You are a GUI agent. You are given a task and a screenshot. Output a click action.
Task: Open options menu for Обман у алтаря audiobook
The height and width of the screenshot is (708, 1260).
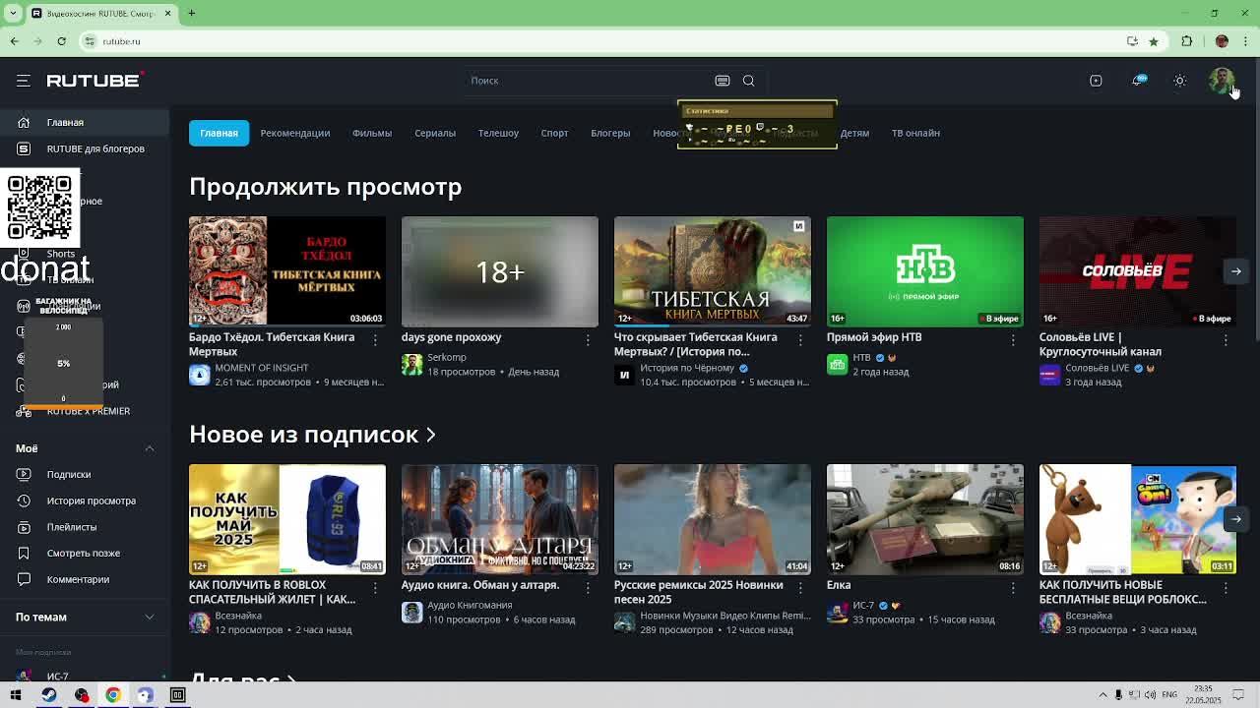[x=588, y=587]
